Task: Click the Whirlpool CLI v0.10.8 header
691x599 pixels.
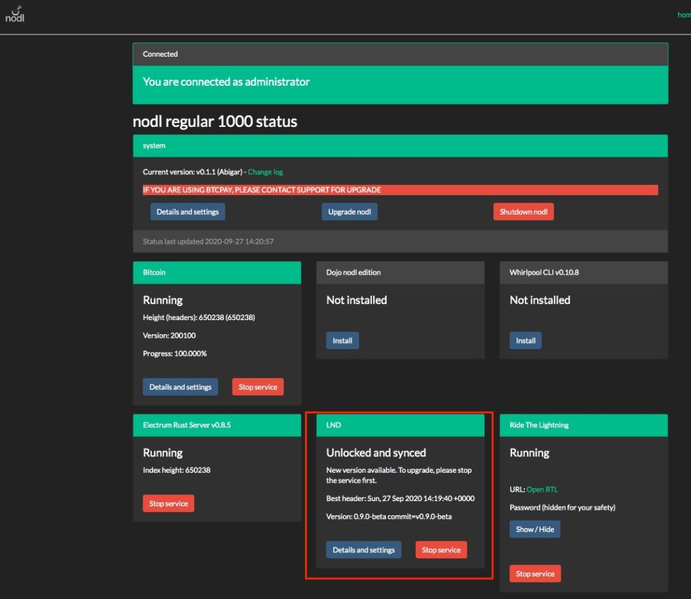Action: 584,273
